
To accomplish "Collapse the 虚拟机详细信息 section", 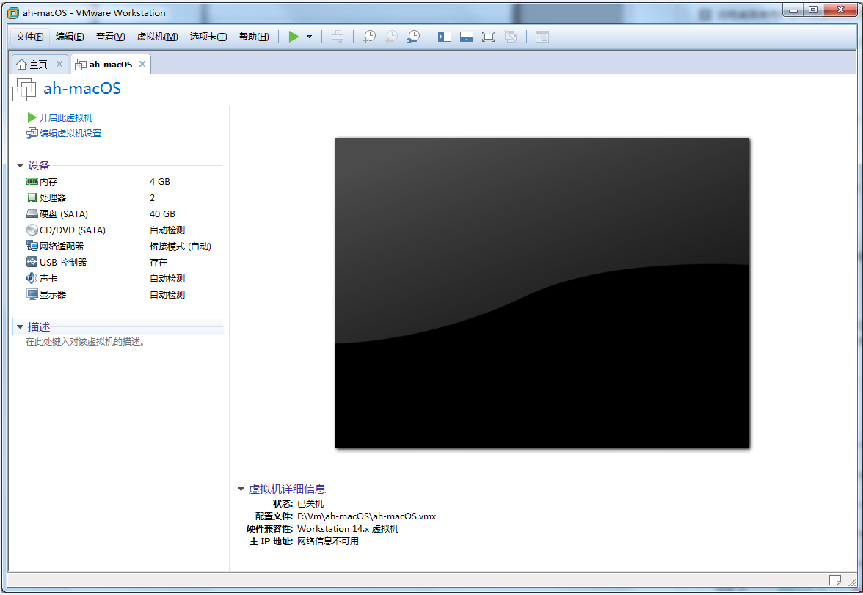I will 241,489.
